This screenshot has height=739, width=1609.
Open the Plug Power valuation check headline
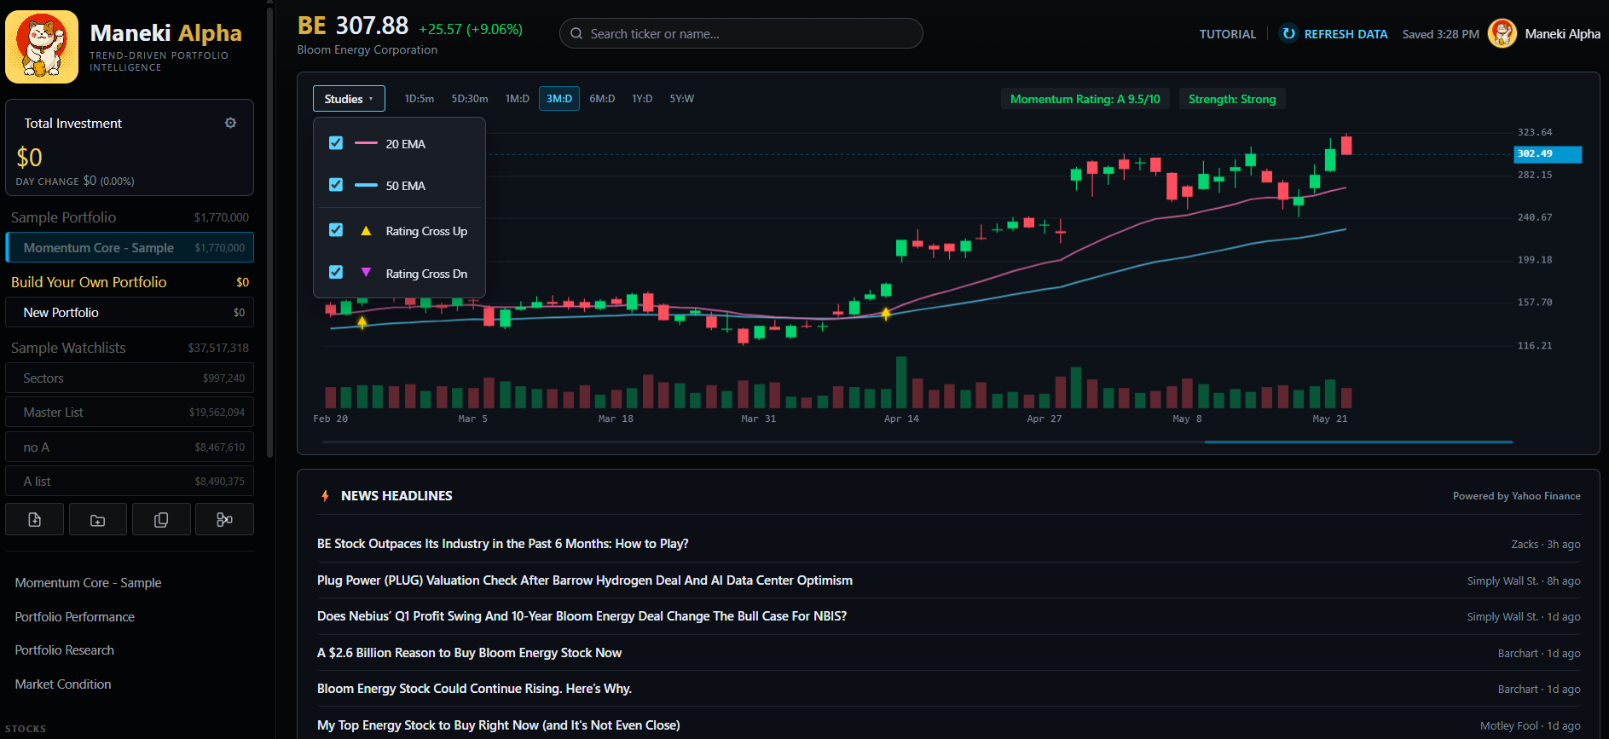[585, 580]
